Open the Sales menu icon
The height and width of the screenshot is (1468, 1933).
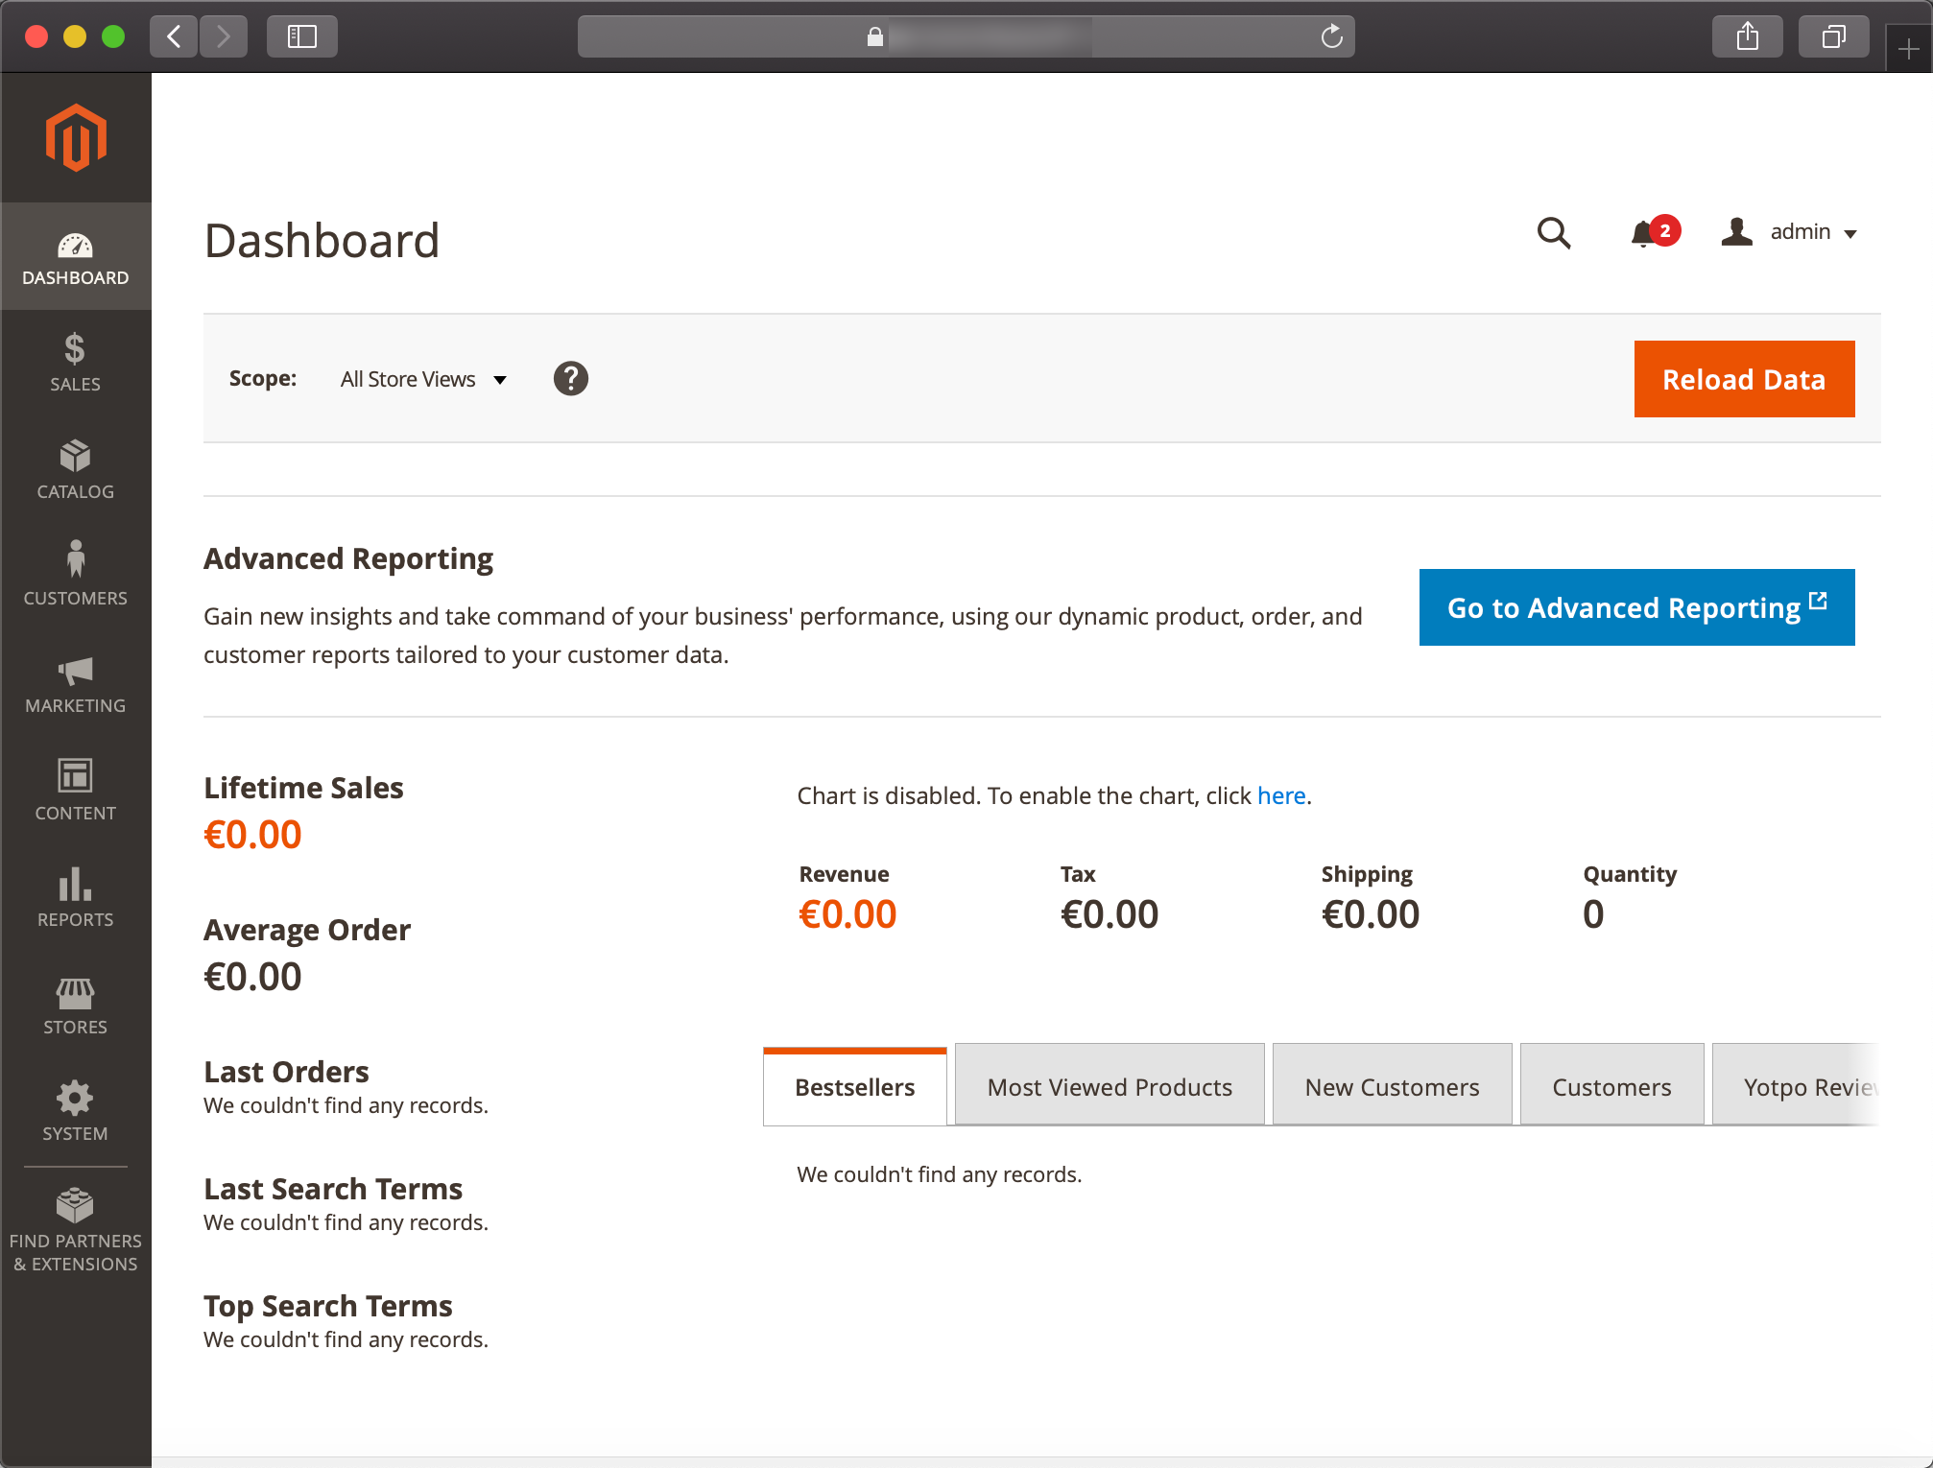click(75, 363)
